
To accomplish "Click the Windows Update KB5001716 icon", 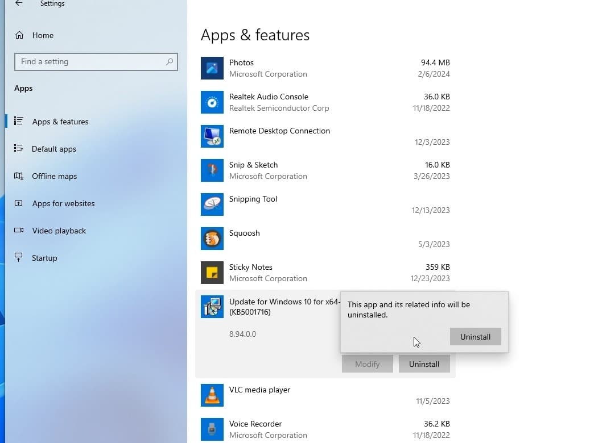I will click(x=212, y=307).
